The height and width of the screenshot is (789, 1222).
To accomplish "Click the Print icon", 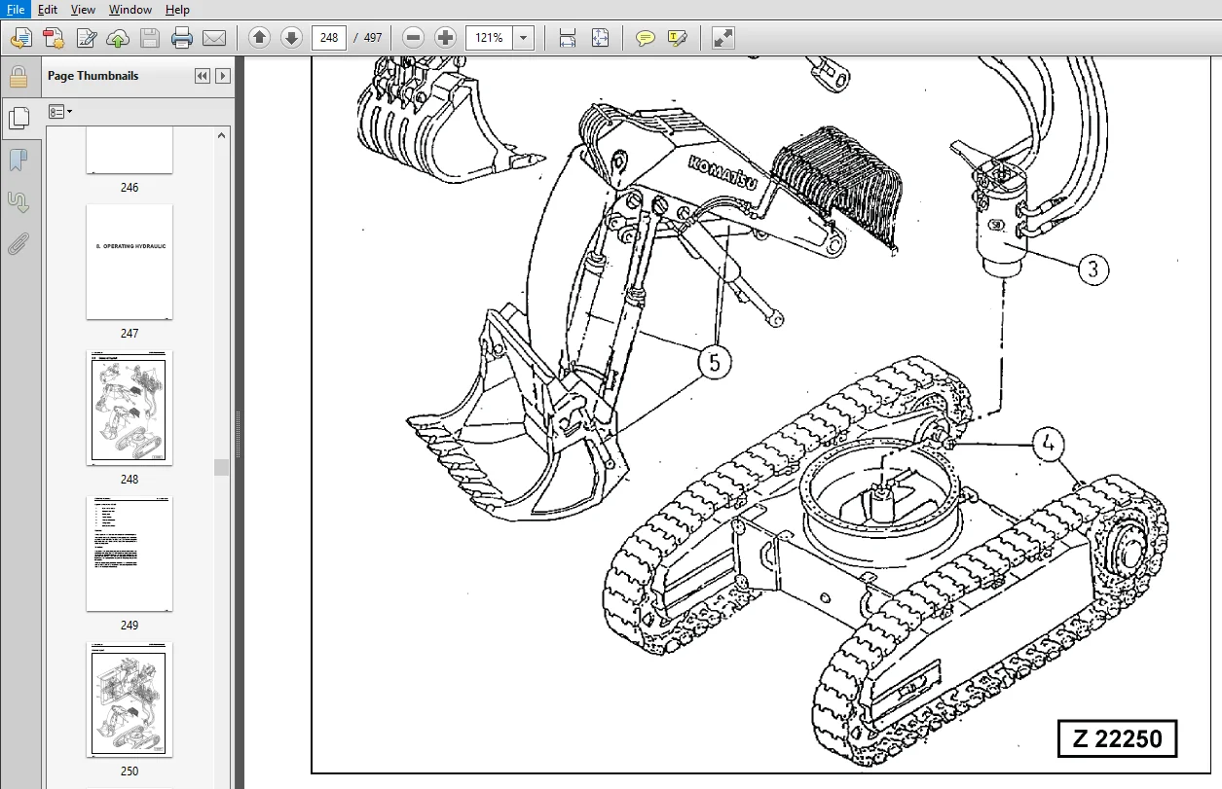I will click(x=182, y=38).
